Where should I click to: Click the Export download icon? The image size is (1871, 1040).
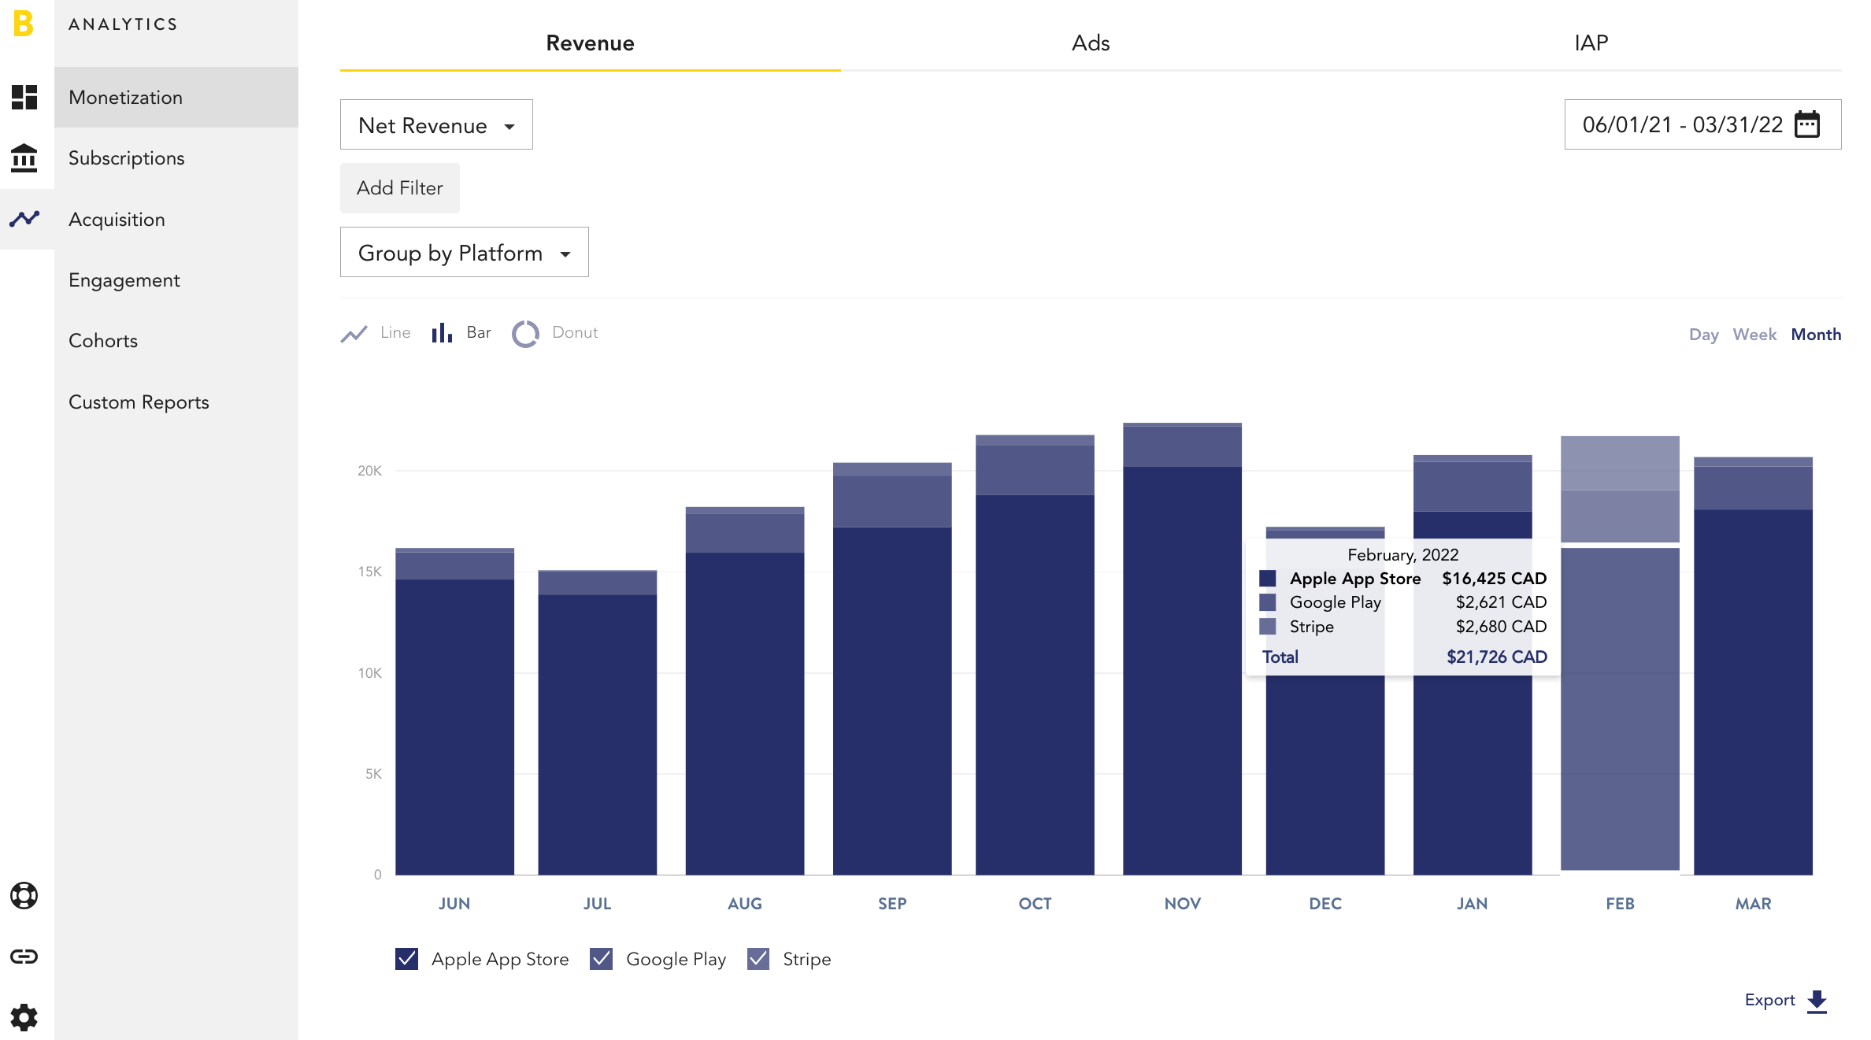click(x=1817, y=1001)
